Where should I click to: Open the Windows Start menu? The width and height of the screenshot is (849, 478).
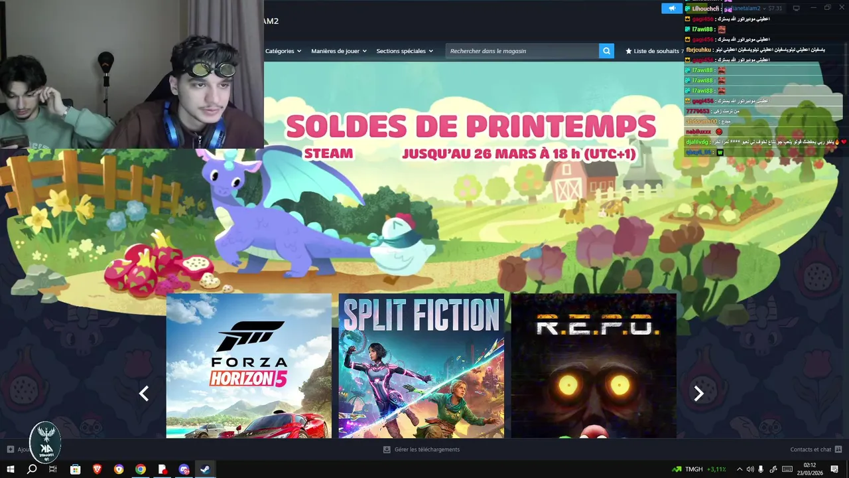pyautogui.click(x=11, y=469)
